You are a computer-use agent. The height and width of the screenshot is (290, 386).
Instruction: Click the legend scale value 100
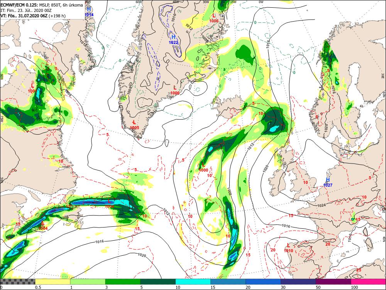coord(354,287)
